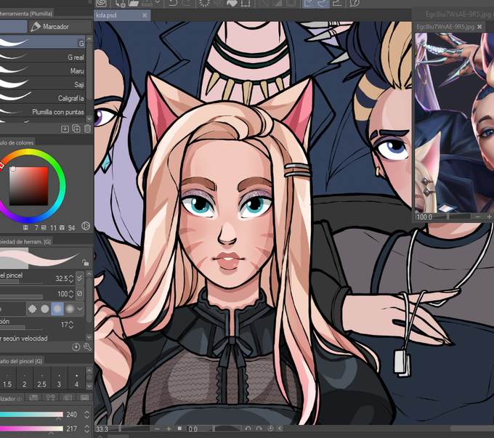Adjust the magenta color slider valued 217
Image resolution: width=494 pixels, height=438 pixels.
pyautogui.click(x=31, y=429)
